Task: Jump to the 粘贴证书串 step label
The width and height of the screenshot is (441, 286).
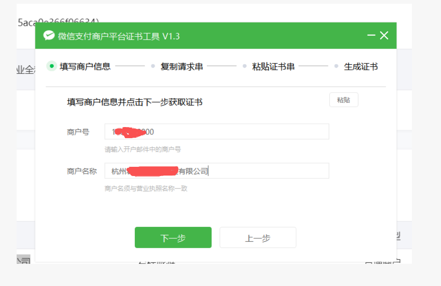Action: pyautogui.click(x=273, y=67)
